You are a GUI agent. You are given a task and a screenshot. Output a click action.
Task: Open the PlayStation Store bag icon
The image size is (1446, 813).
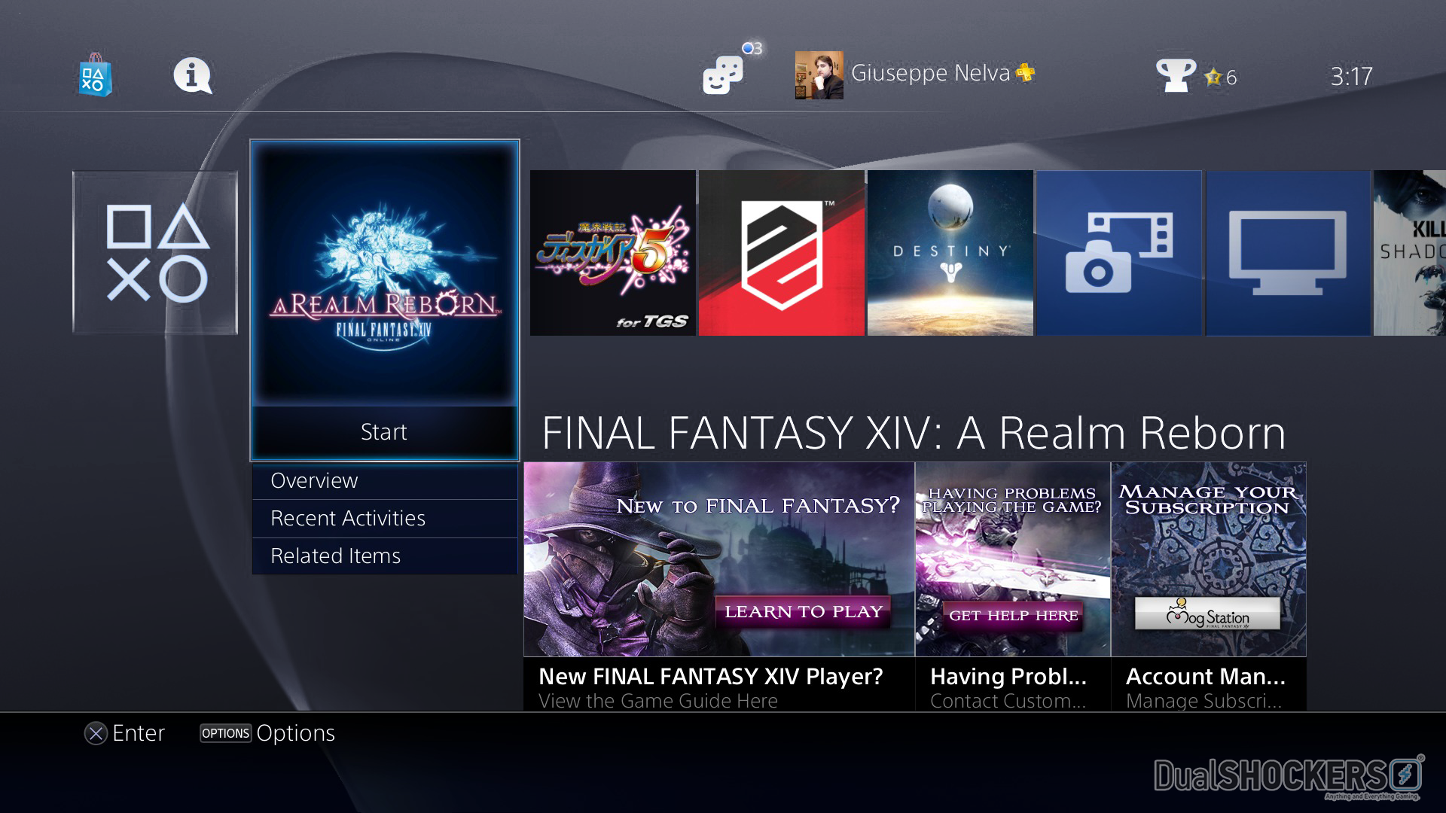(x=95, y=75)
